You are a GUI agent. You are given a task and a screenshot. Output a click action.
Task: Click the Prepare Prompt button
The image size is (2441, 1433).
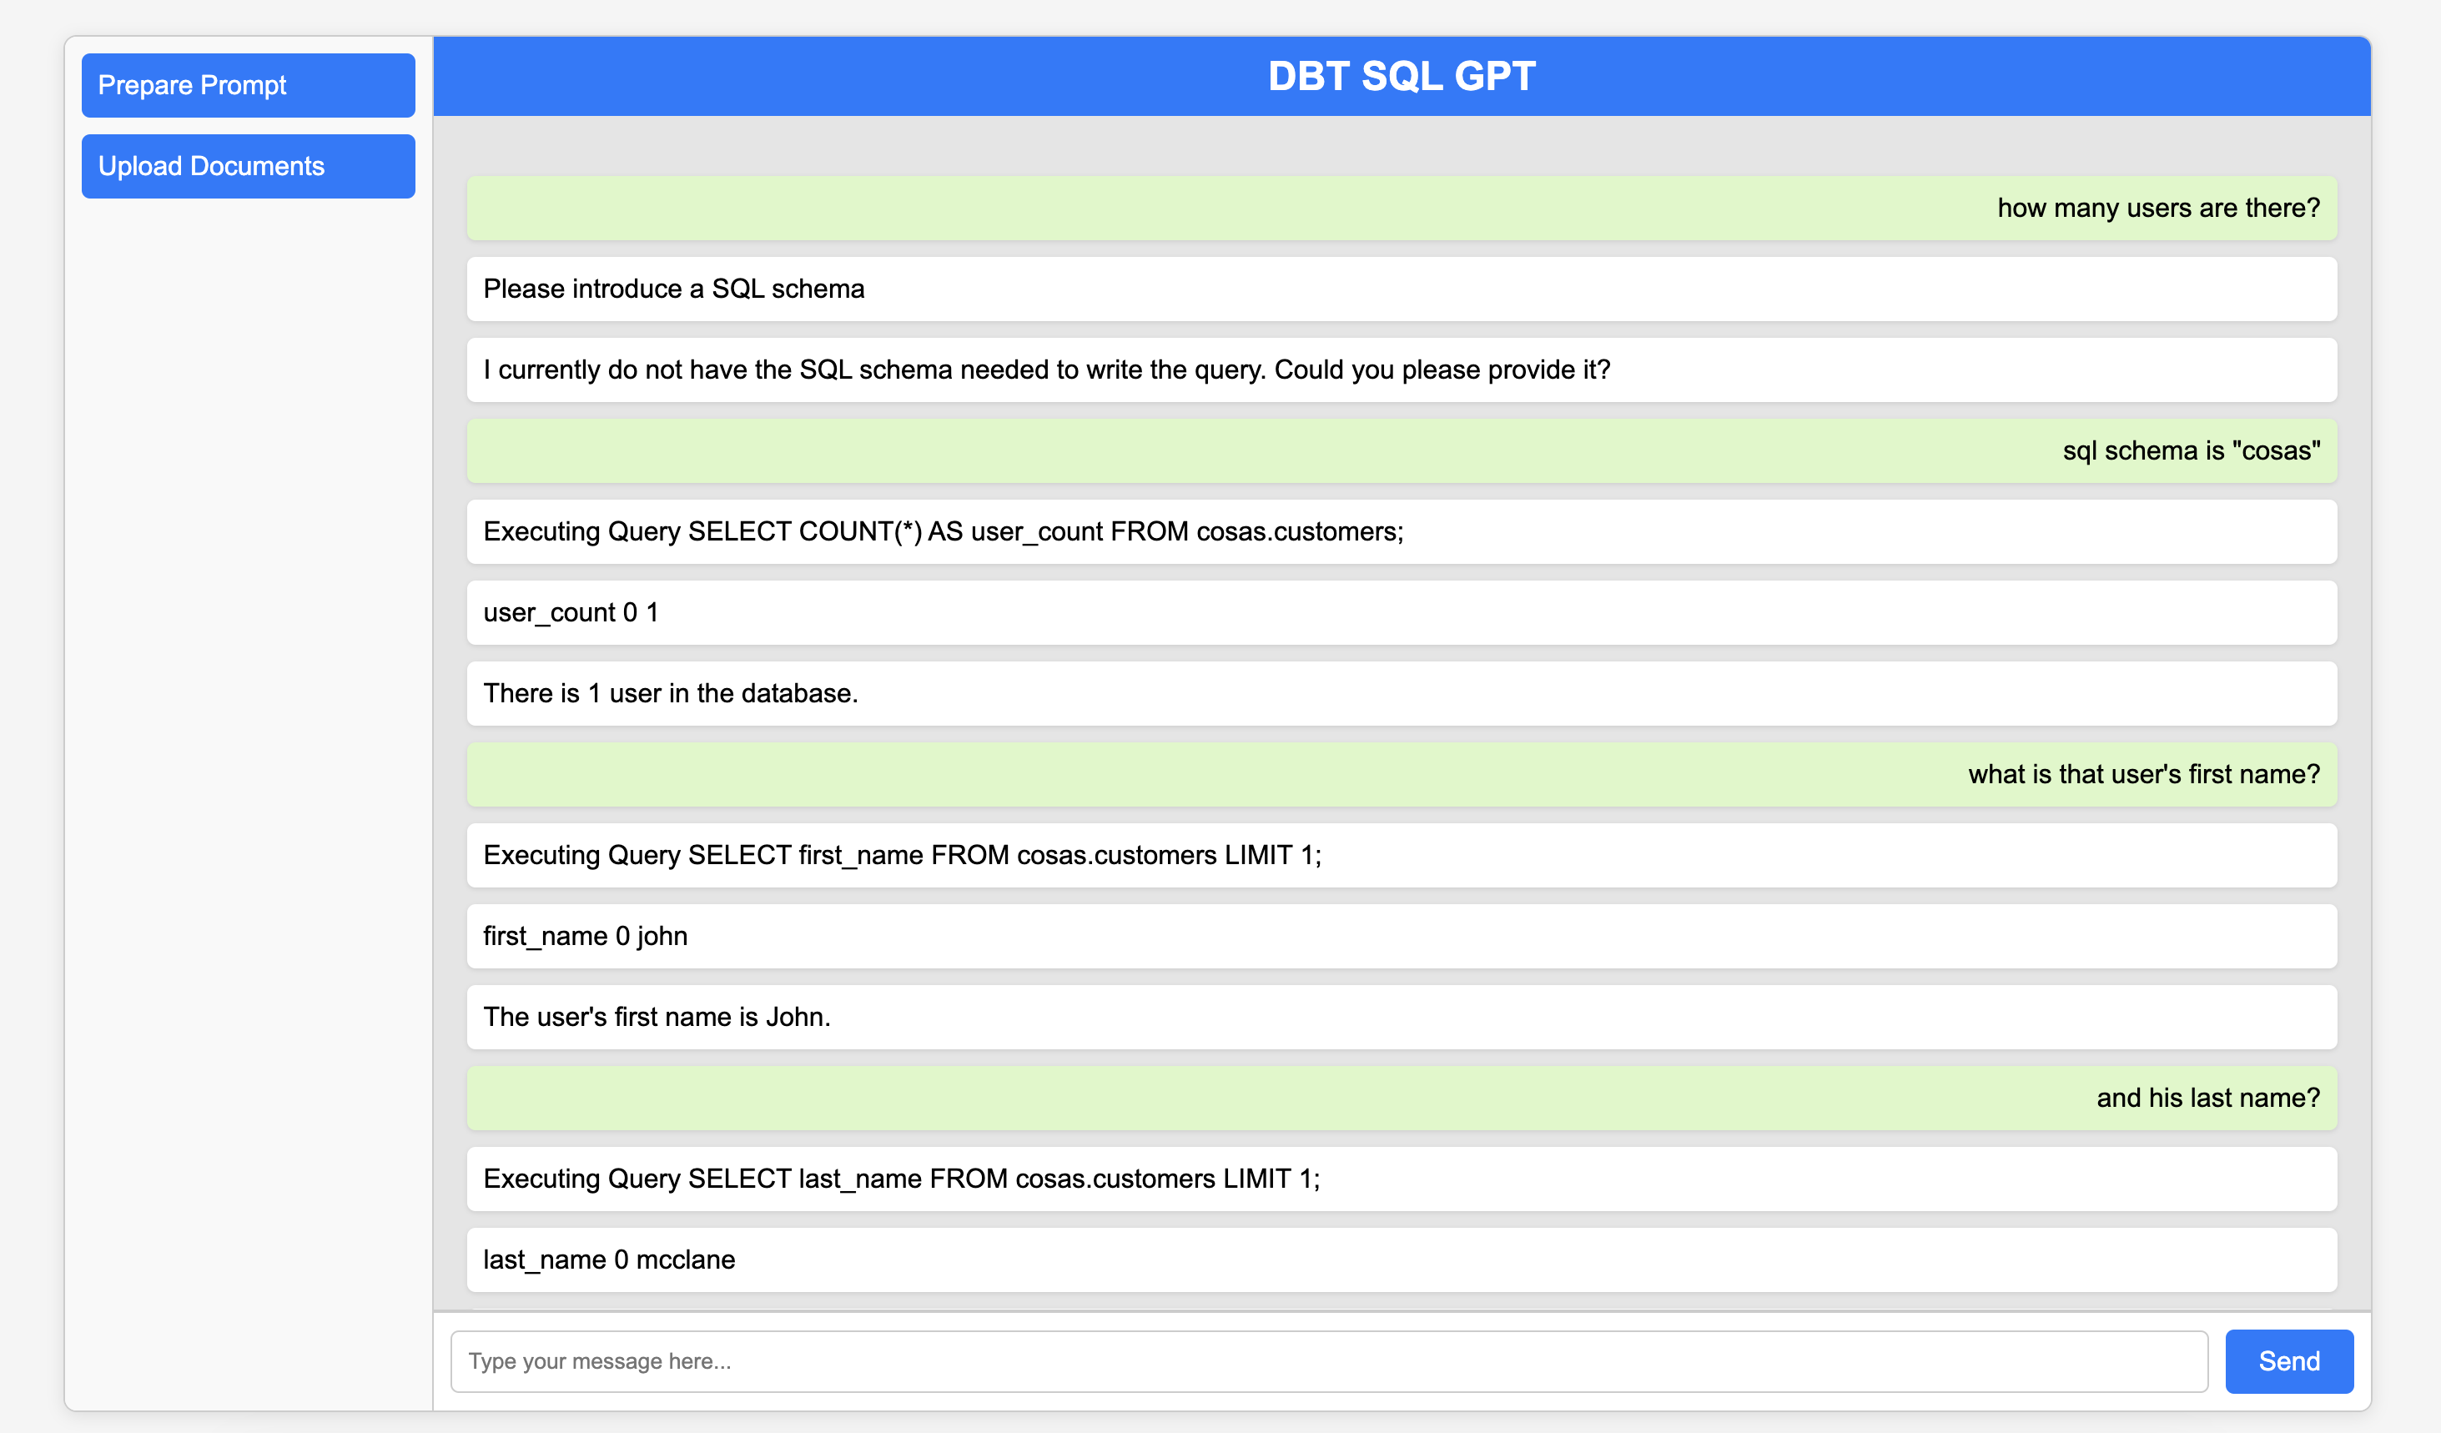click(x=248, y=85)
